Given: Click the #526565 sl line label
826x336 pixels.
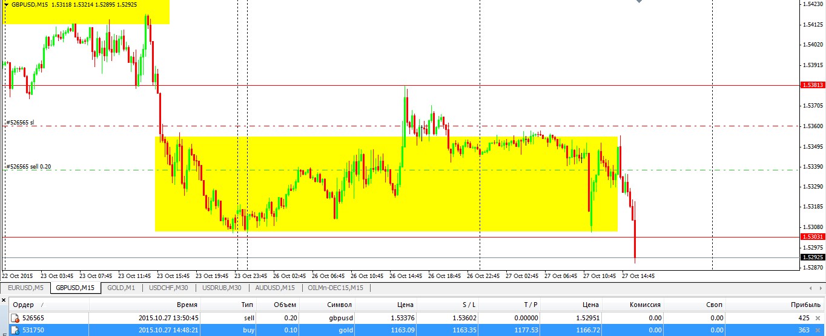Looking at the screenshot, I should click(x=20, y=122).
